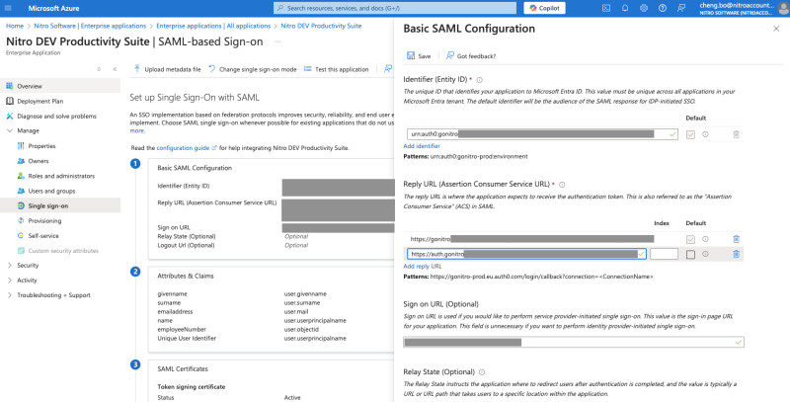Delete the https://auth.gonitro reply URL
This screenshot has height=402, width=790.
pyautogui.click(x=736, y=255)
